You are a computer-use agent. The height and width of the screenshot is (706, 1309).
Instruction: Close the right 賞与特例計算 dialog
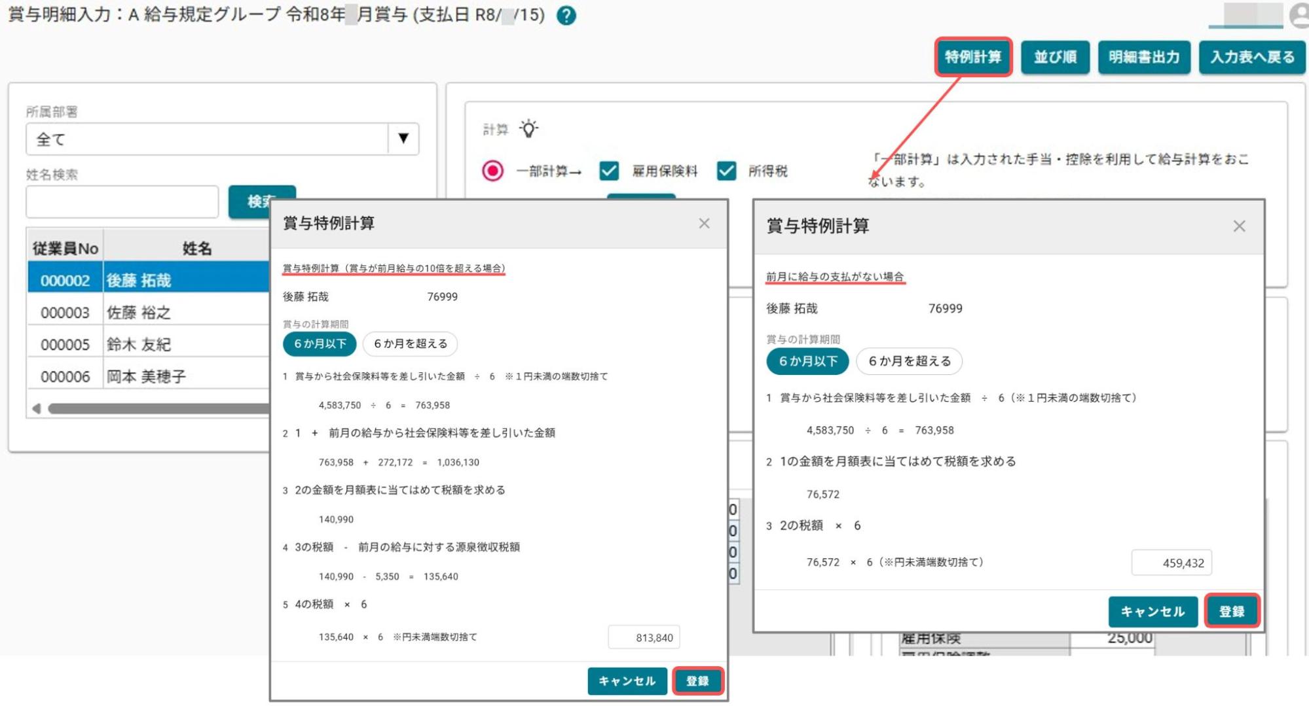tap(1239, 226)
